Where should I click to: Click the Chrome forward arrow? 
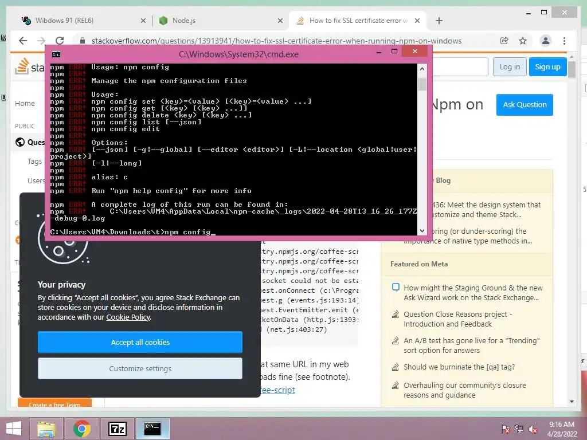pyautogui.click(x=41, y=41)
